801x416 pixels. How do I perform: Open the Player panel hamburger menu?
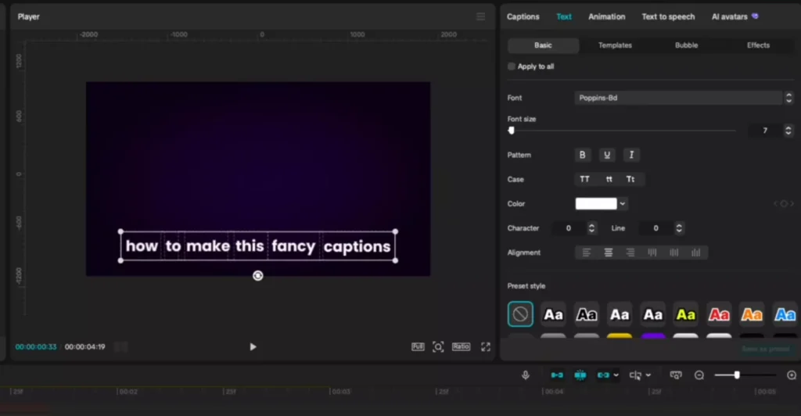click(x=480, y=16)
